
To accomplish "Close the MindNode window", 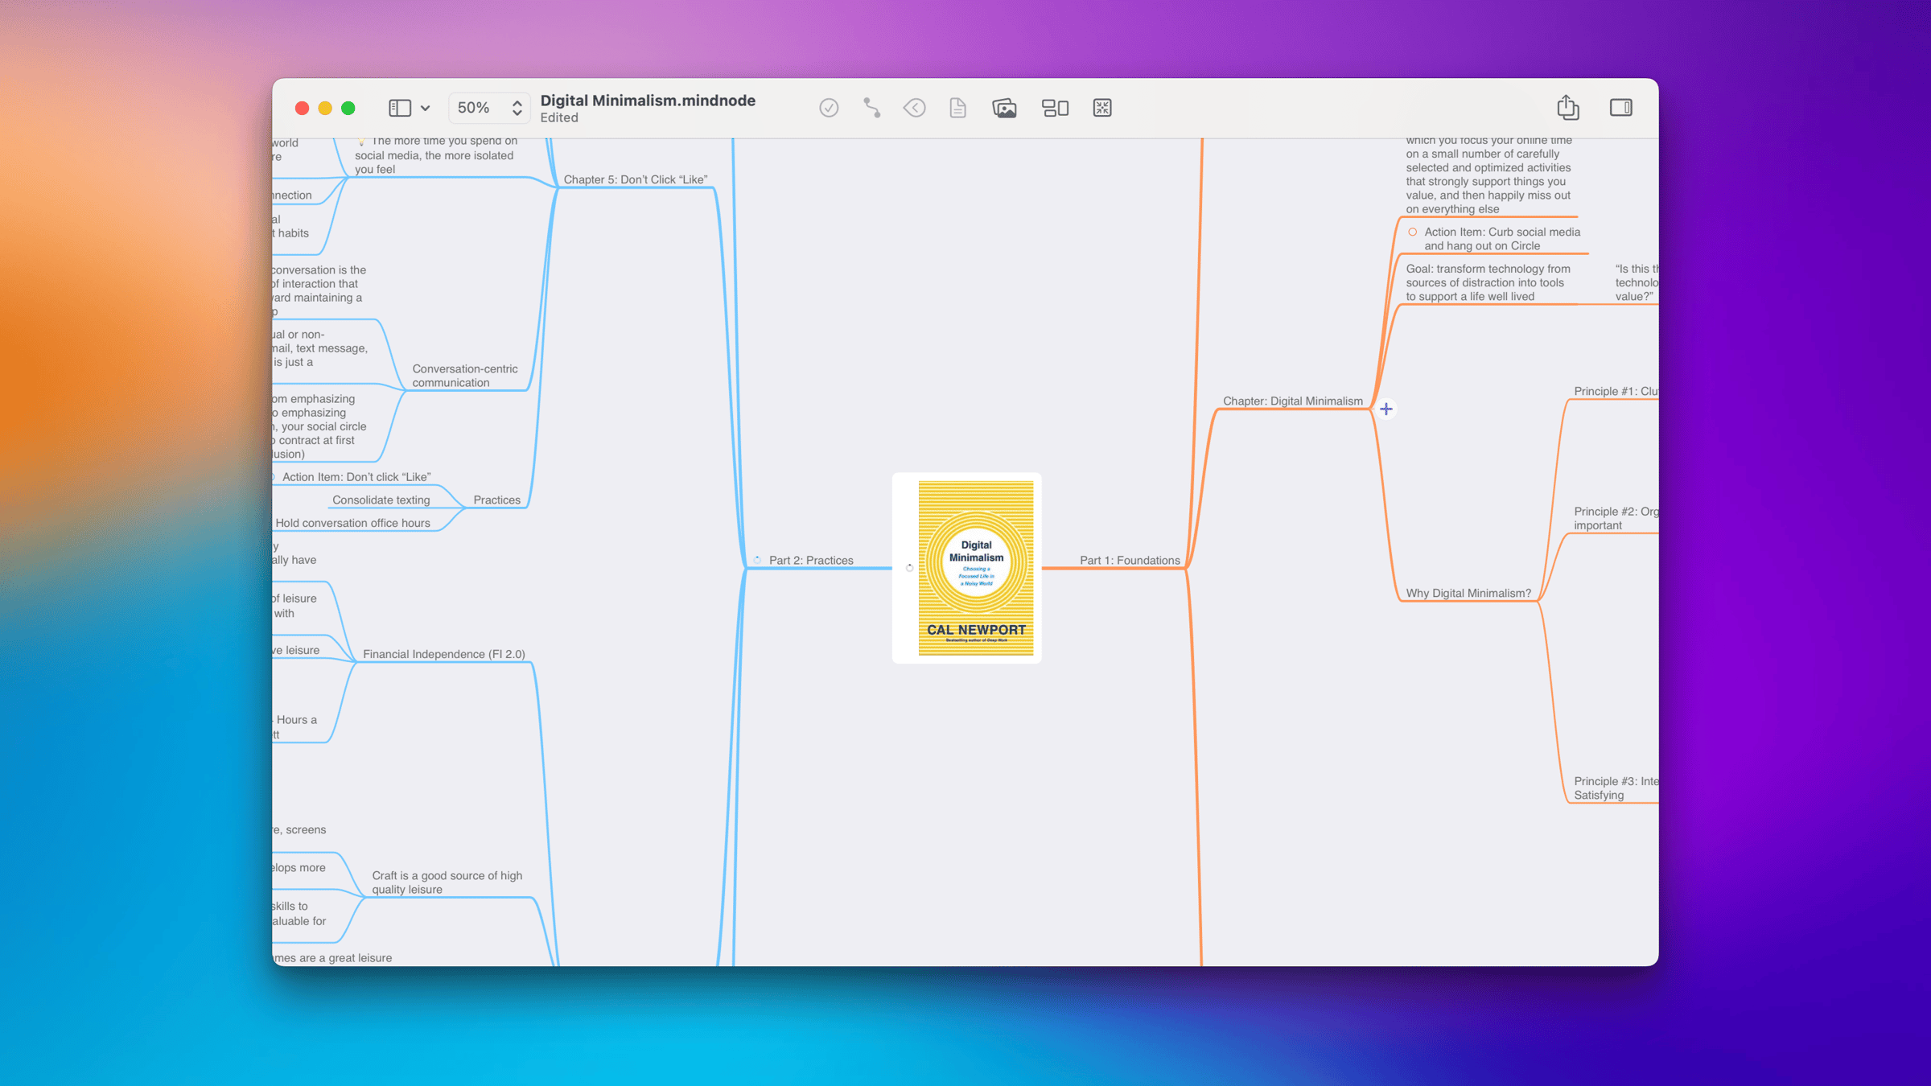I will 302,108.
